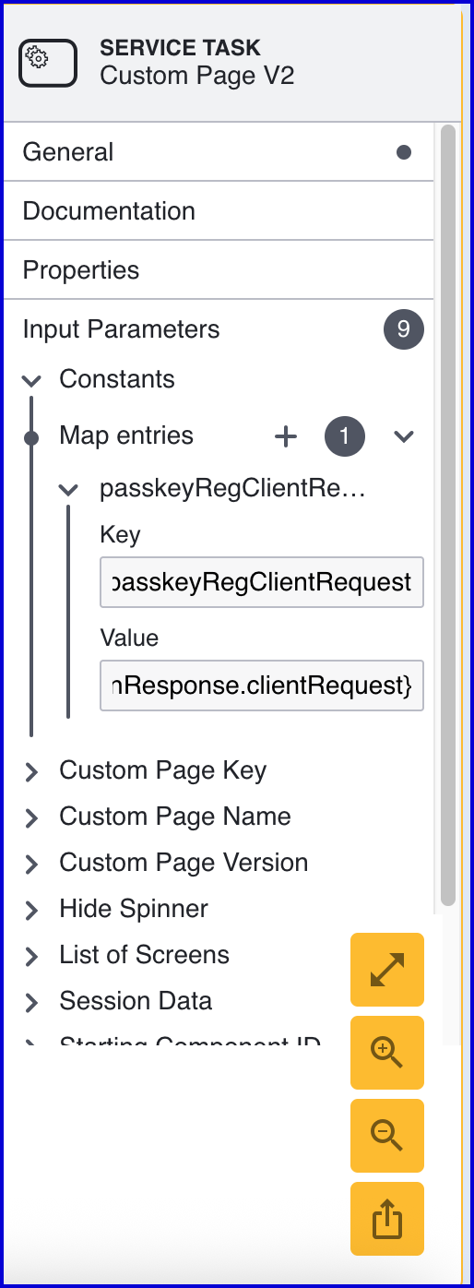The image size is (474, 1288).
Task: Zoom in with the magnifier plus button
Action: click(387, 1053)
